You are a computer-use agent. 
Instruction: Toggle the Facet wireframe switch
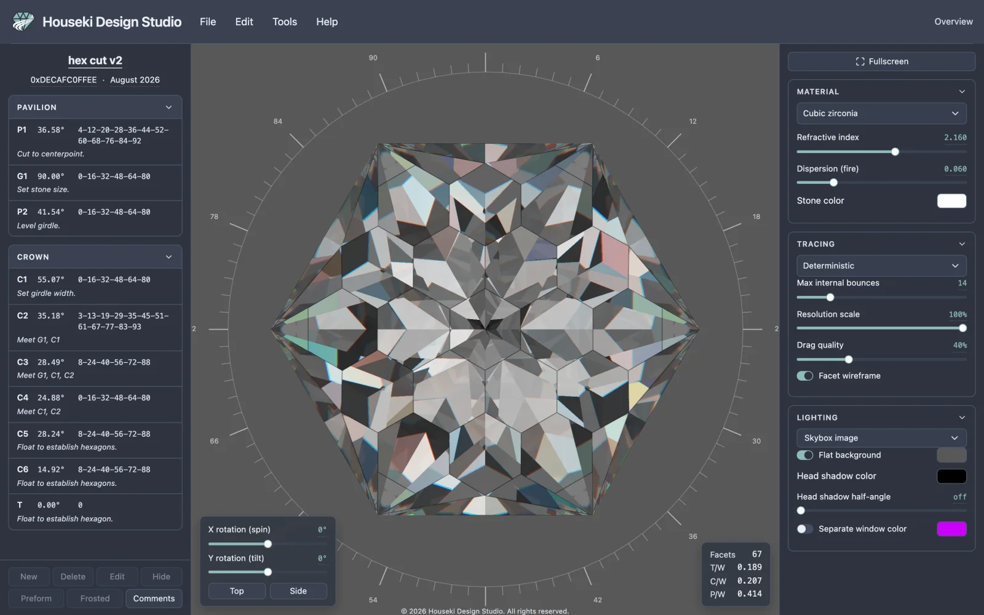click(804, 376)
